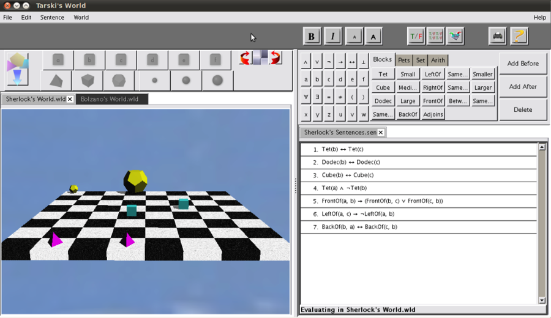Add a cube block to the world
Image resolution: width=551 pixels, height=318 pixels.
pyautogui.click(x=88, y=80)
